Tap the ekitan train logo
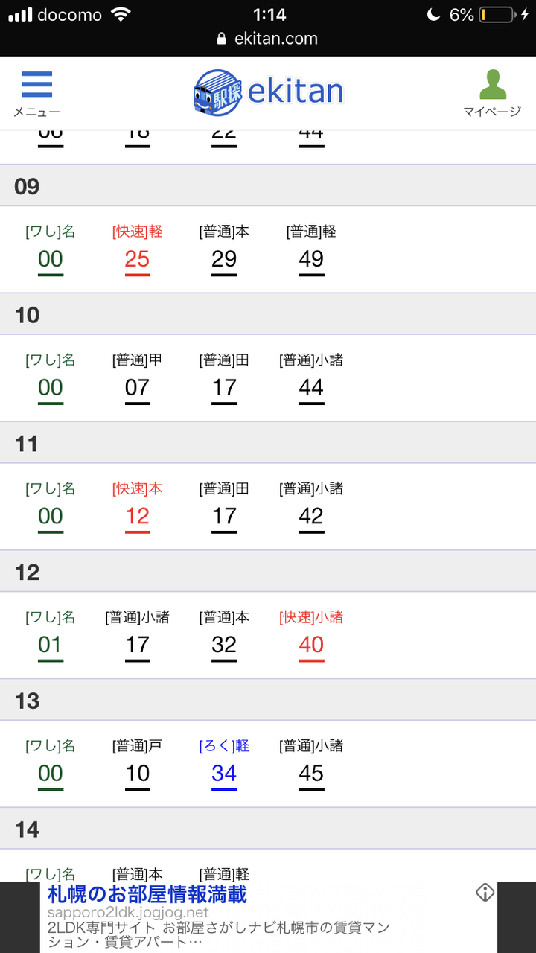Screen dimensions: 536x953 click(217, 92)
